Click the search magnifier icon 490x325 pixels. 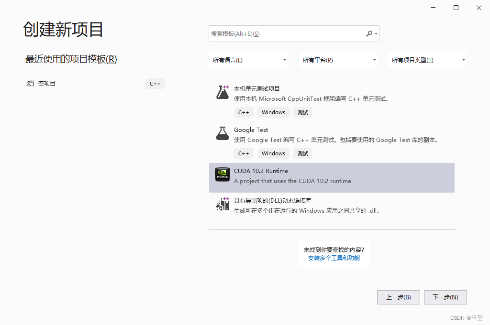[370, 33]
